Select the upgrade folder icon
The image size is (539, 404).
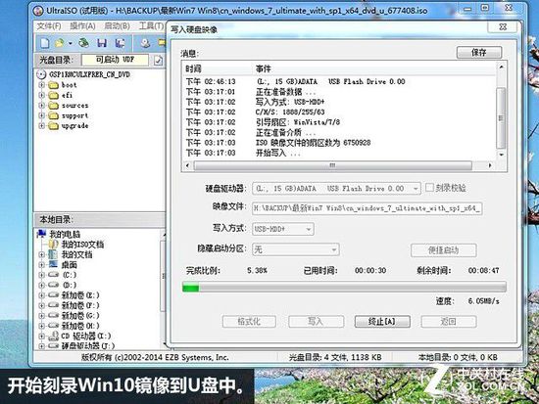coord(53,126)
